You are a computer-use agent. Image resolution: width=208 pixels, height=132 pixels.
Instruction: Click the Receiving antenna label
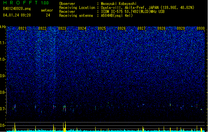click(x=76, y=16)
